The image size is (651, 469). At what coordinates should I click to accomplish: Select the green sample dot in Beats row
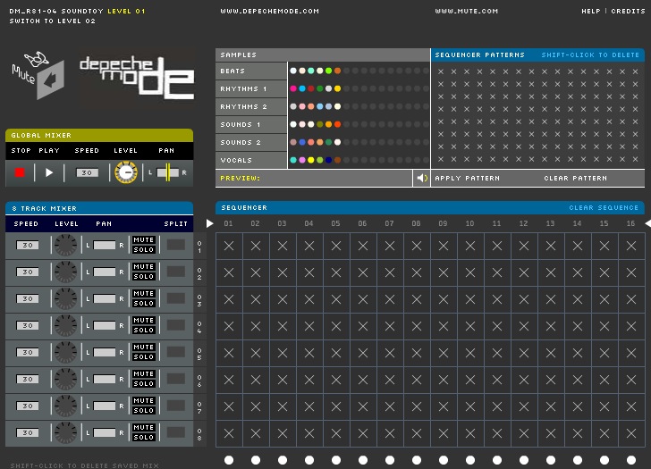click(329, 71)
